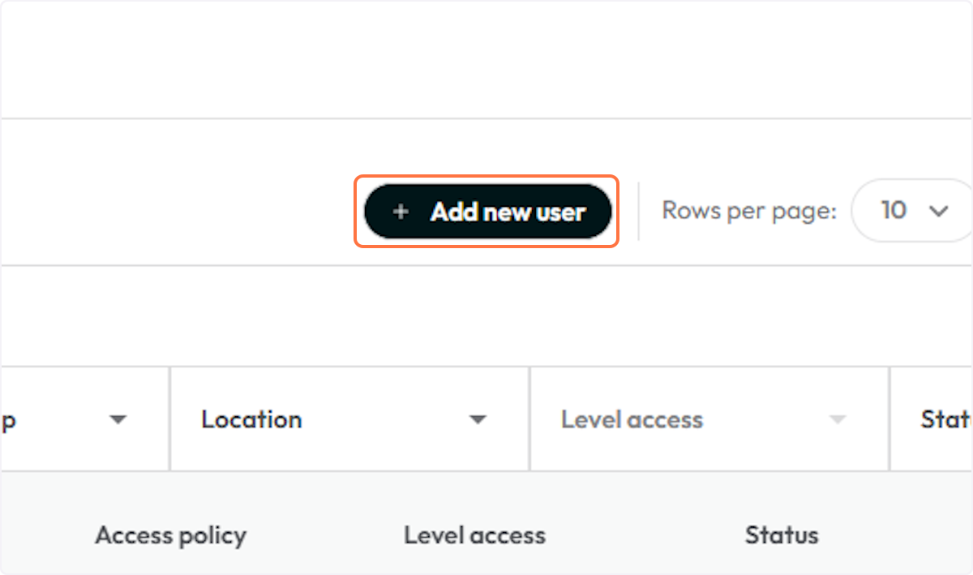Sort by the Access policy column header
The height and width of the screenshot is (575, 973).
(170, 535)
